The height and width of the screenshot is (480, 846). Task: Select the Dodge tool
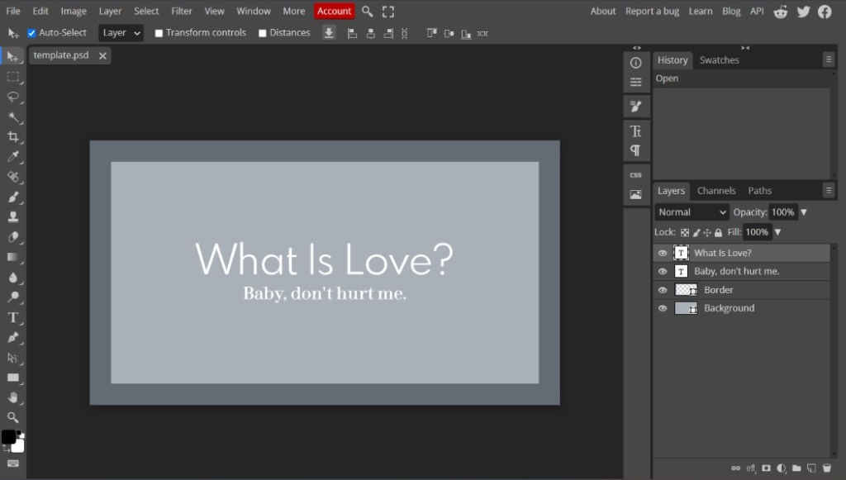point(12,297)
